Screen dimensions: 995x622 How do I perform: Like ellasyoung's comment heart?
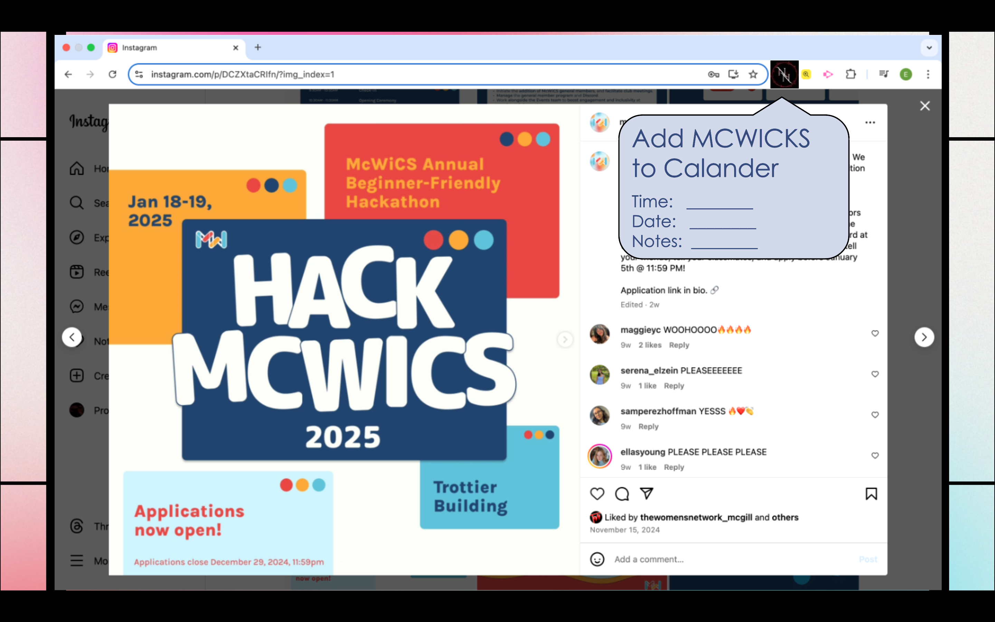(875, 455)
